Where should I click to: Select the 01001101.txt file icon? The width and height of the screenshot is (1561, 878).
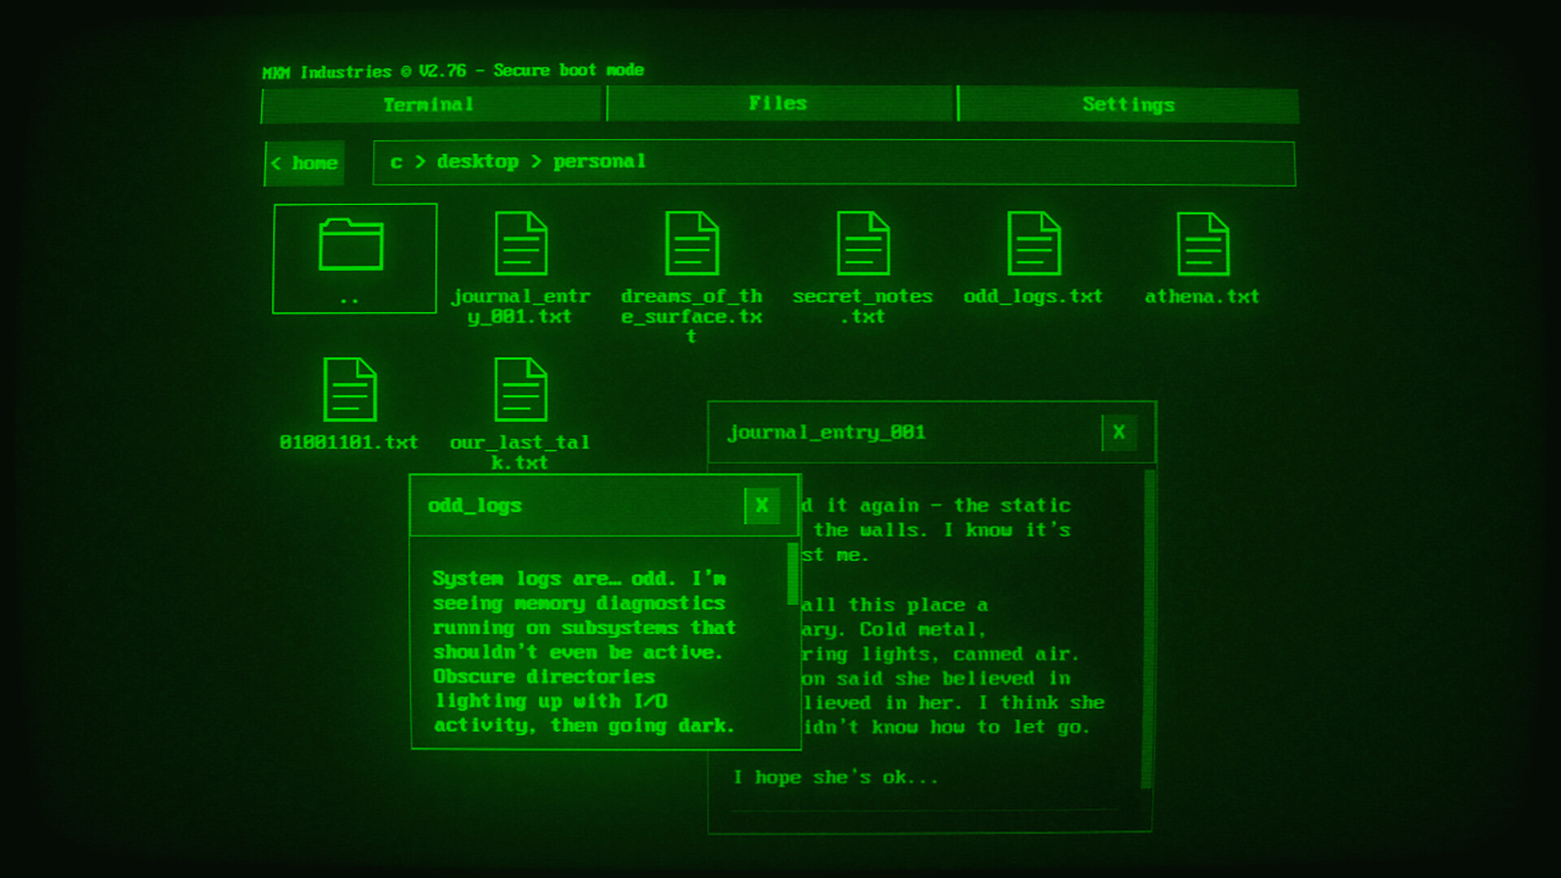point(349,390)
